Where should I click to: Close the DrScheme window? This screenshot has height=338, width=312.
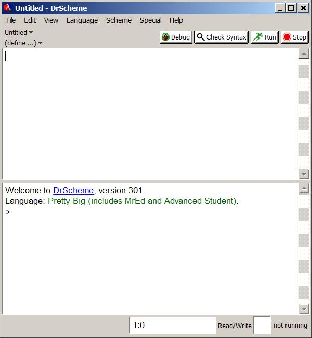tap(303, 8)
